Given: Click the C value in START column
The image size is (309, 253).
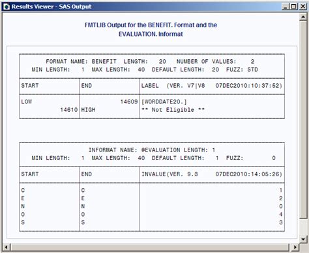Looking at the screenshot, I should (23, 190).
